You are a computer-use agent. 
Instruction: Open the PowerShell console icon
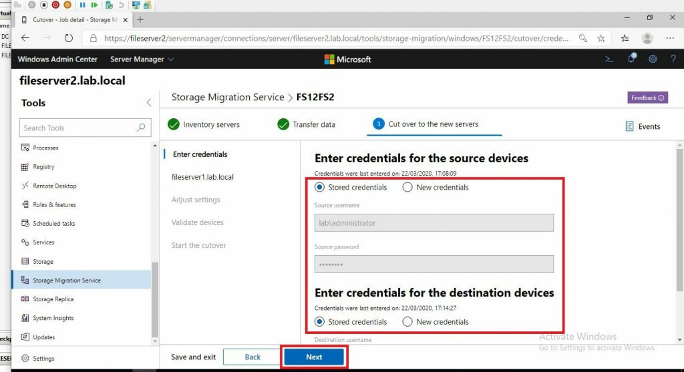[609, 59]
